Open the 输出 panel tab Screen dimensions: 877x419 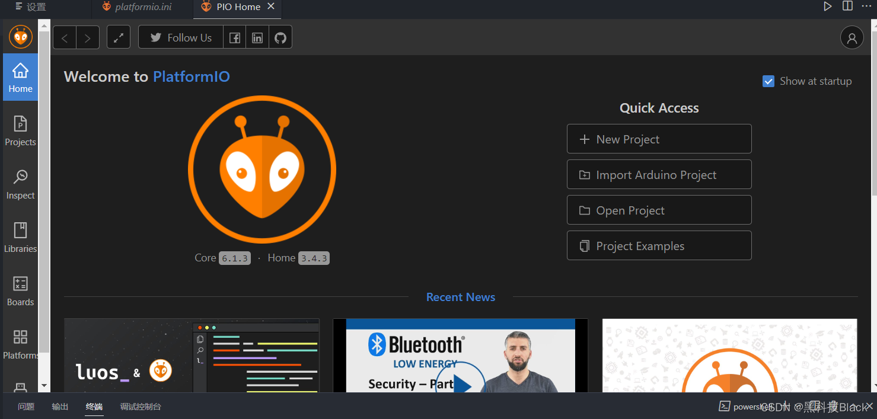[60, 407]
